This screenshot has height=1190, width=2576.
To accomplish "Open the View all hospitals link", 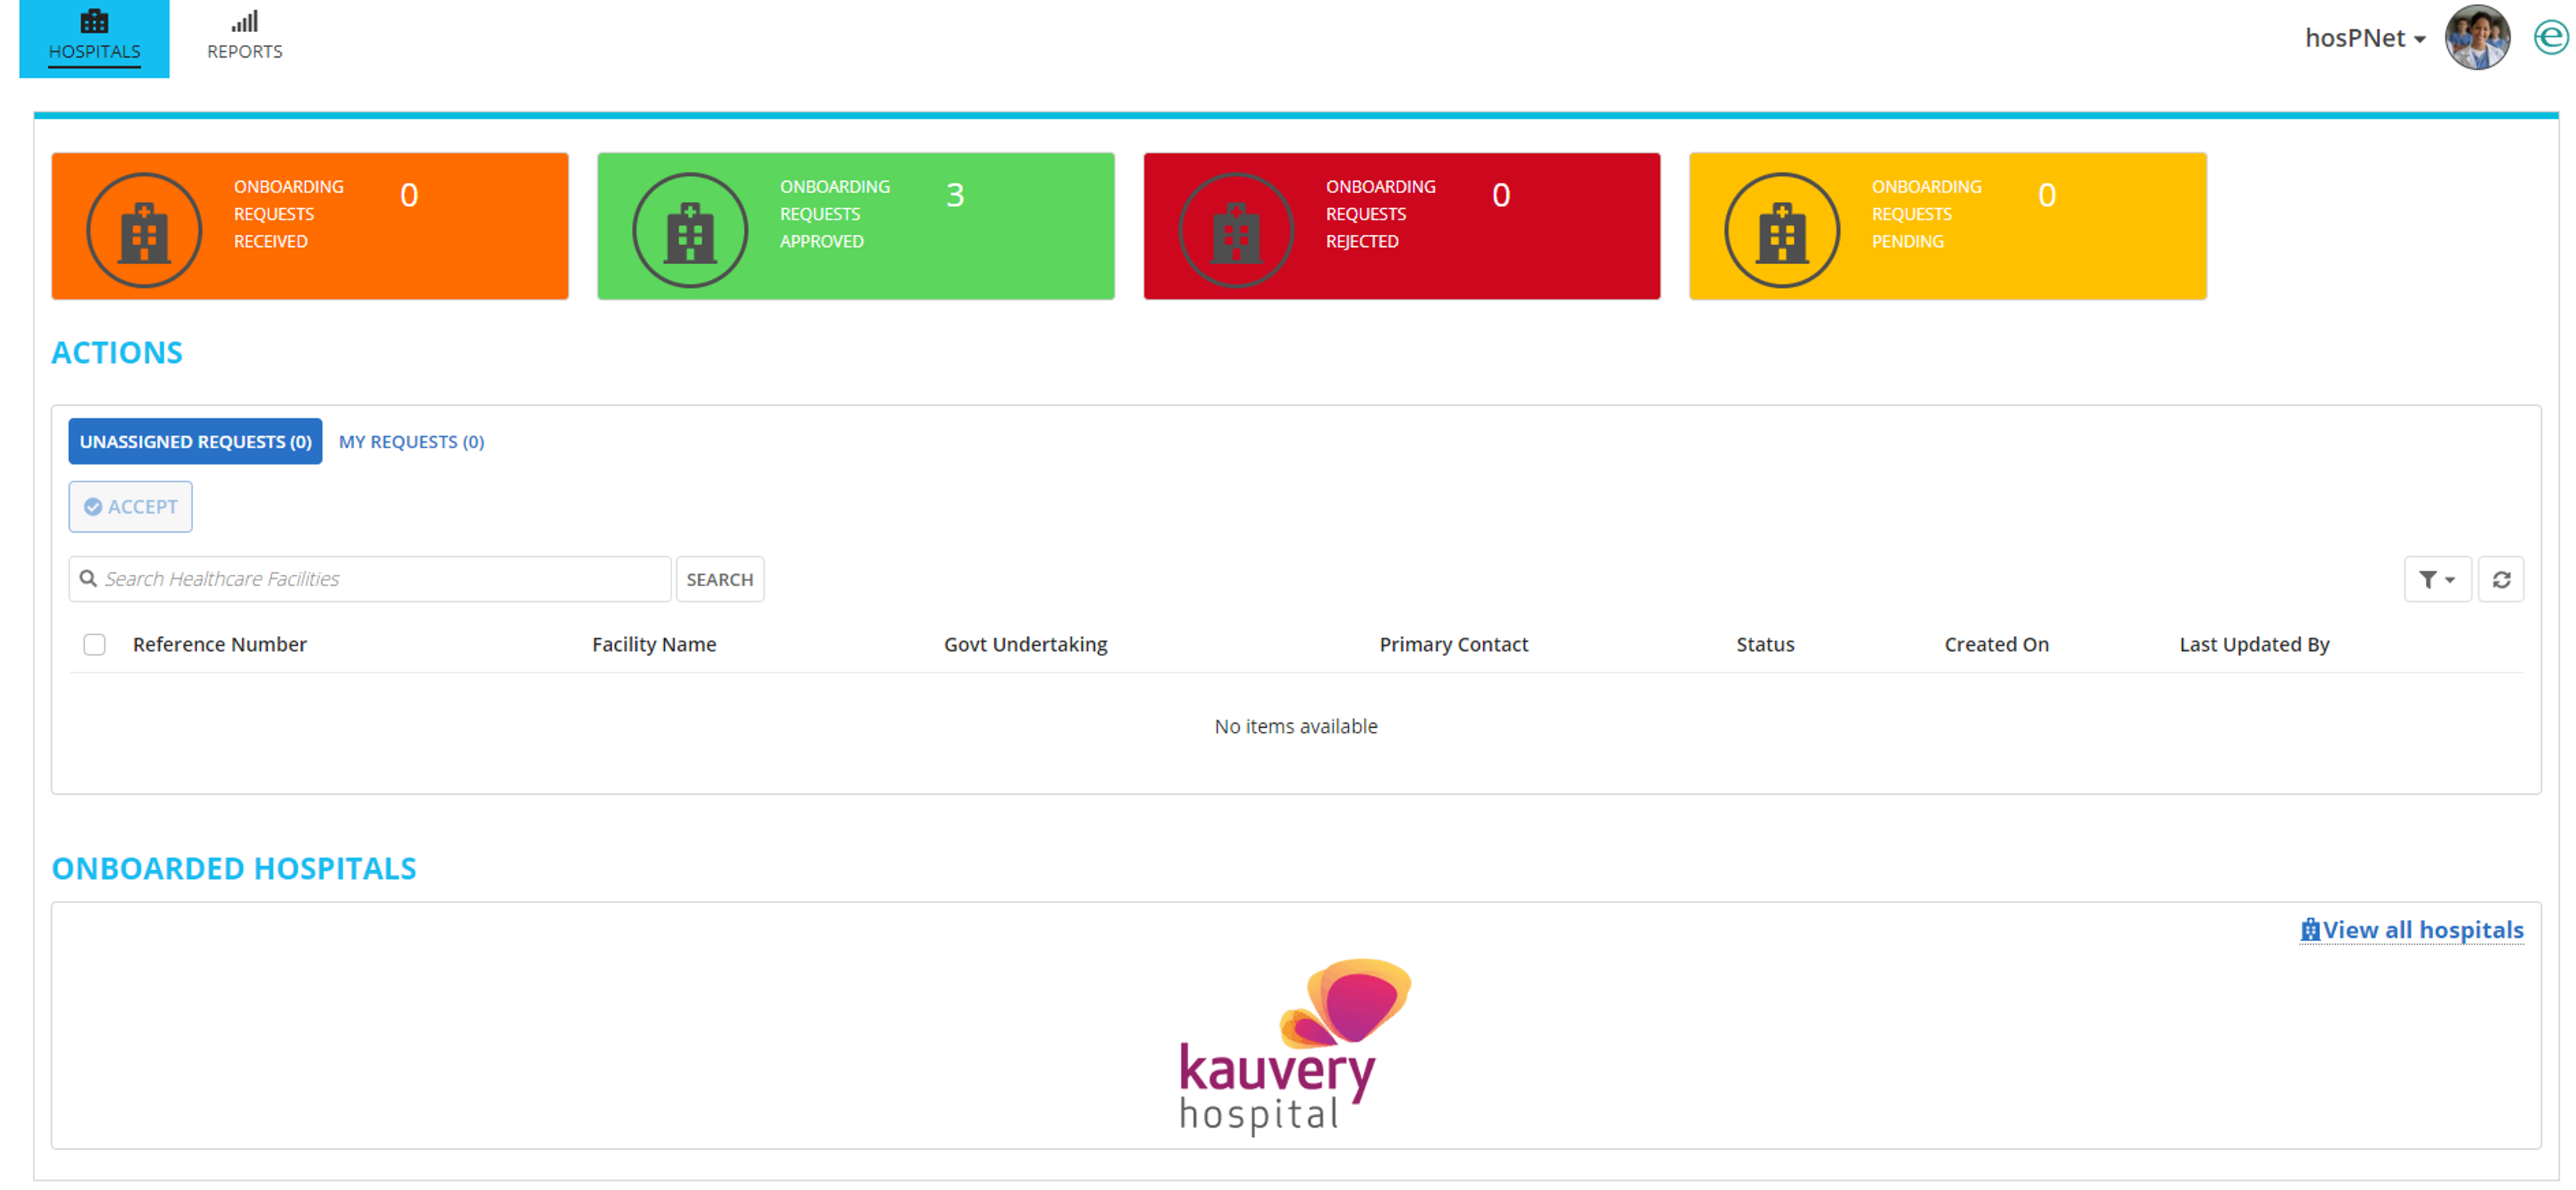I will click(2411, 930).
